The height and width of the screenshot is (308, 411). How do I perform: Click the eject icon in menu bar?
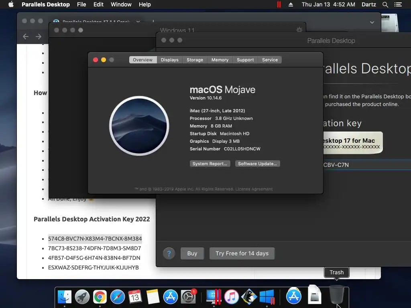[x=291, y=4]
